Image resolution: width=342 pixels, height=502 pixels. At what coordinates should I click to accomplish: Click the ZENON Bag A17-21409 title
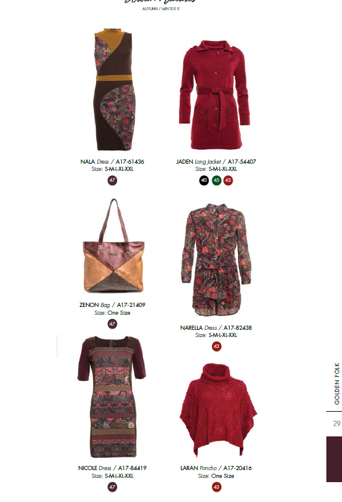(112, 305)
